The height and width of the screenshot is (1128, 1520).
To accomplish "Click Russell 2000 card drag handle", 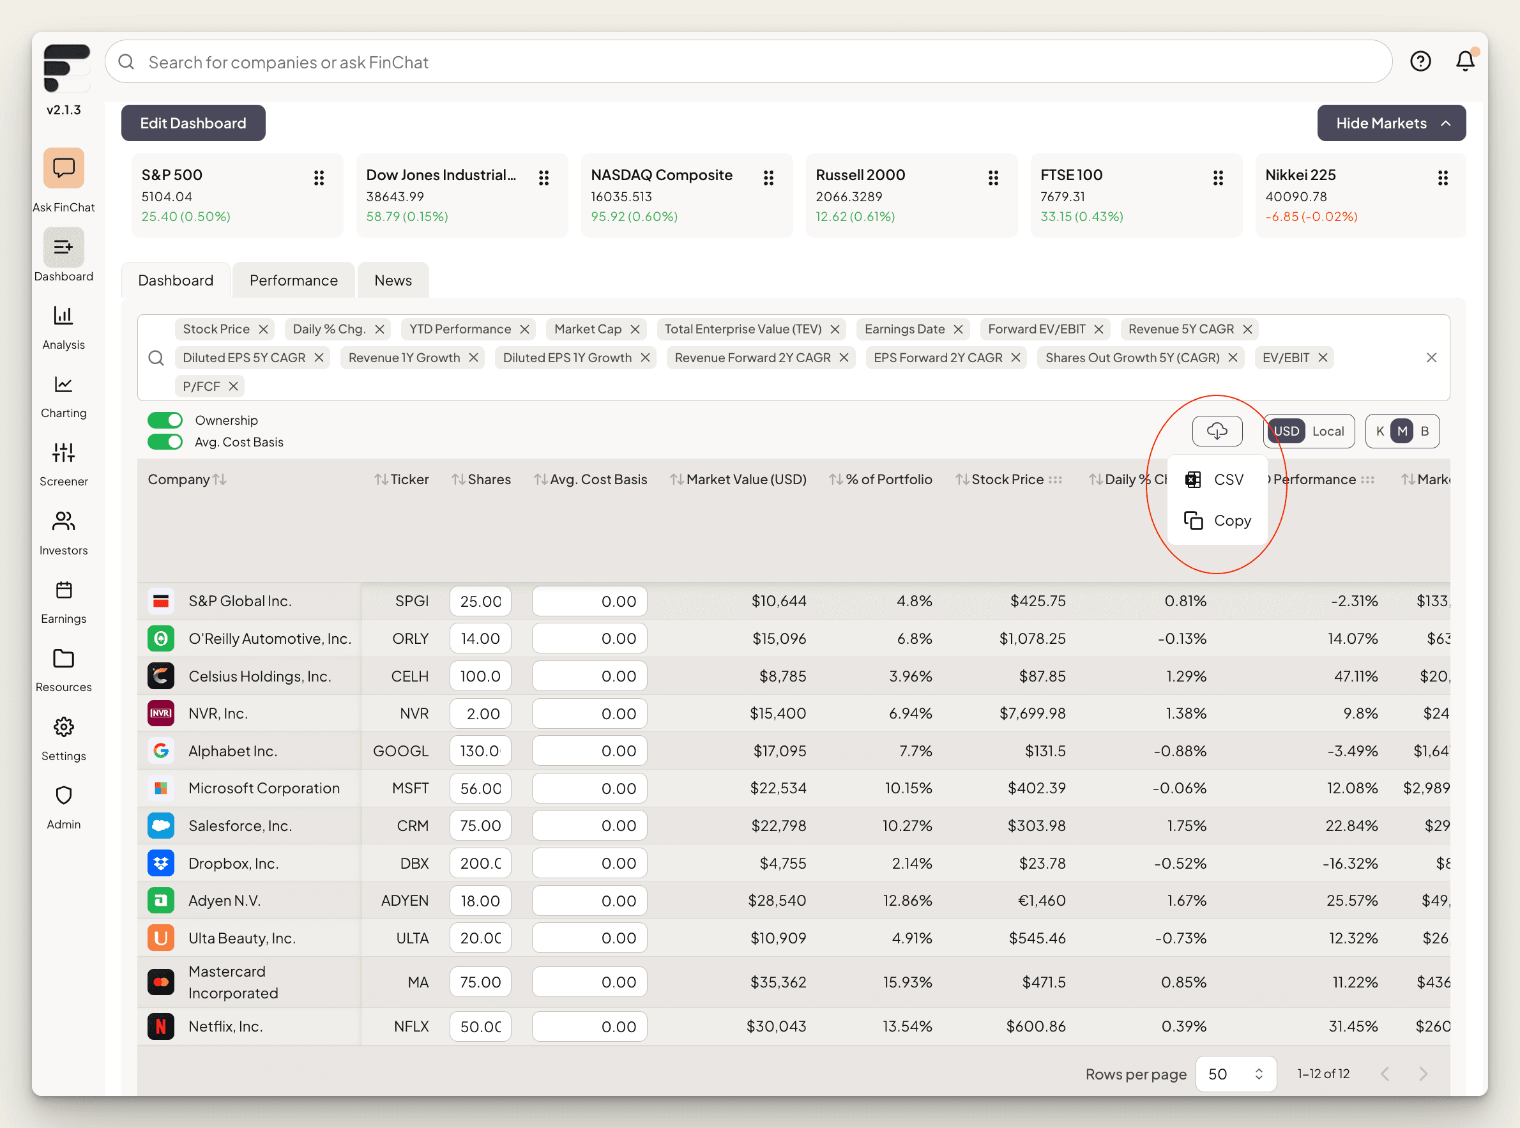I will pos(993,178).
